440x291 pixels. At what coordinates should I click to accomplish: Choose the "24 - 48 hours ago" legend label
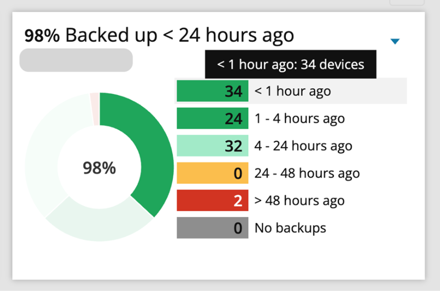pos(307,173)
